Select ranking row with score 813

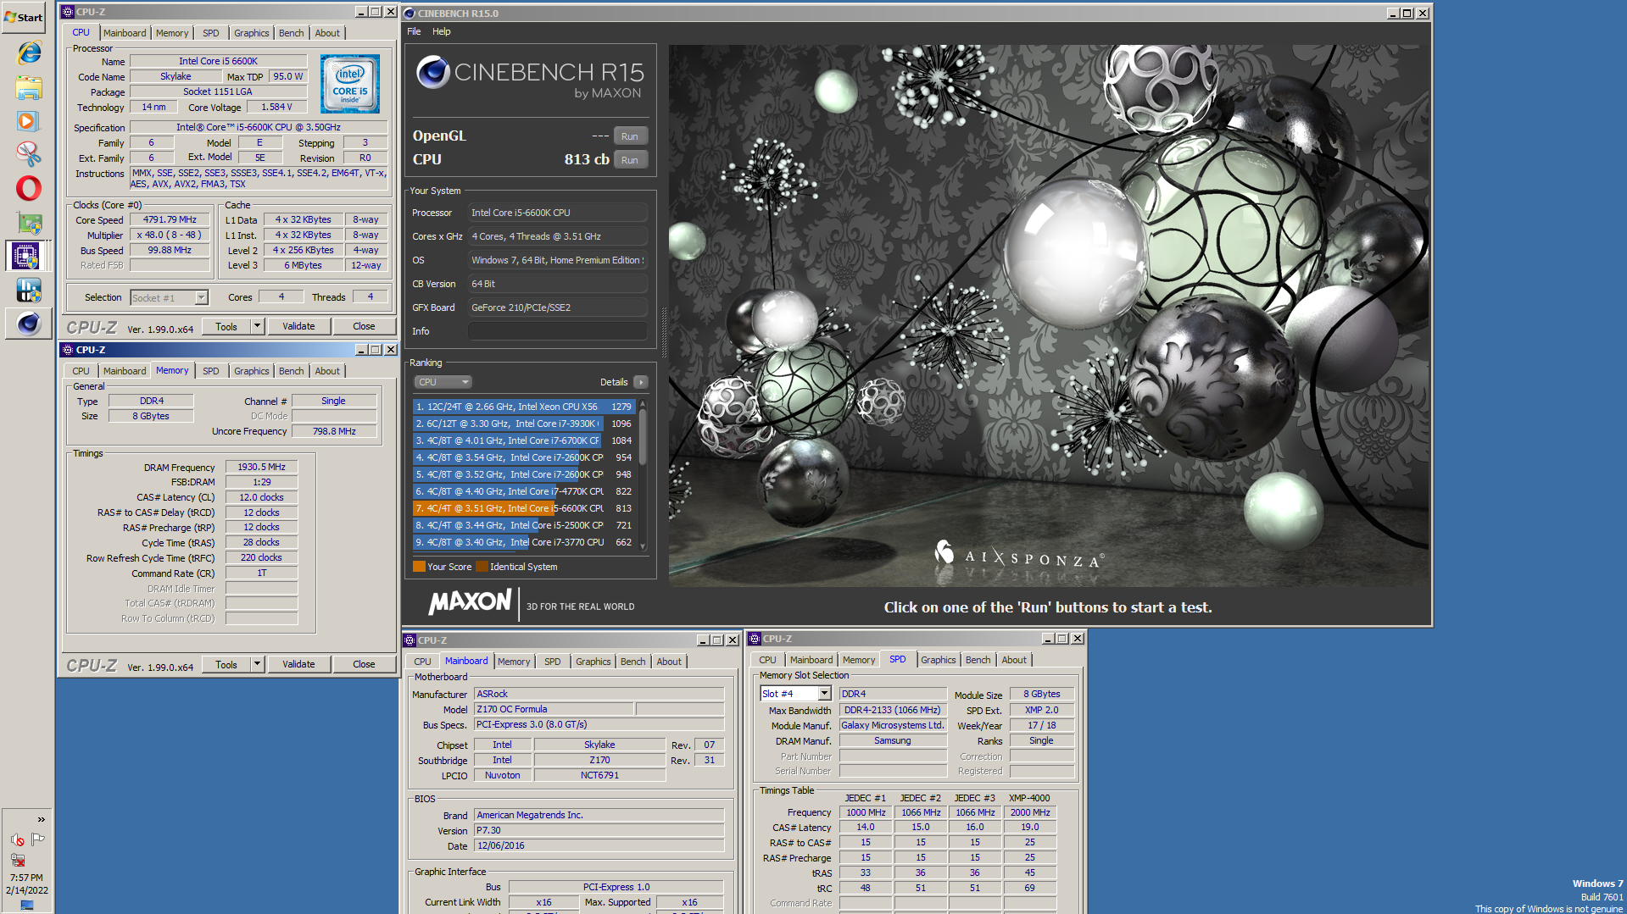point(523,508)
